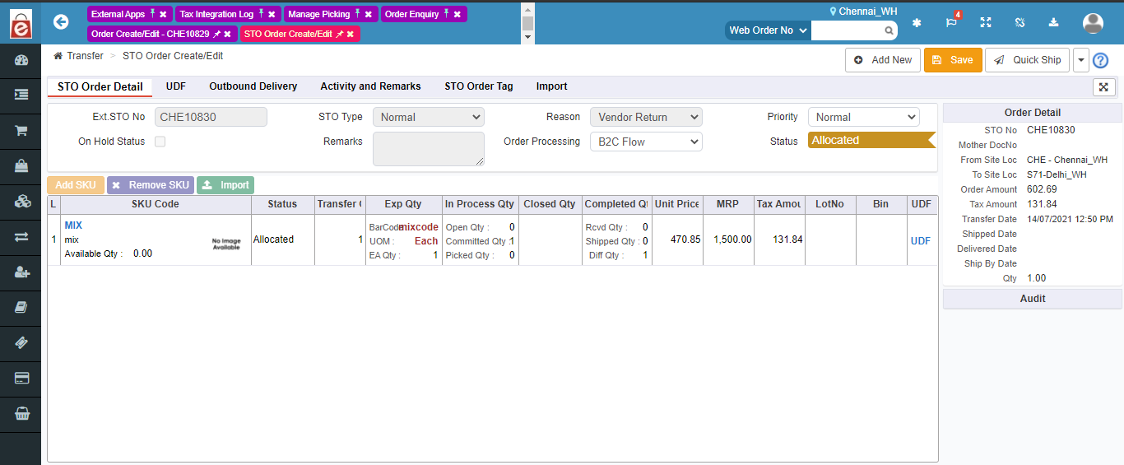
Task: Click the Add SKU button
Action: pos(76,185)
